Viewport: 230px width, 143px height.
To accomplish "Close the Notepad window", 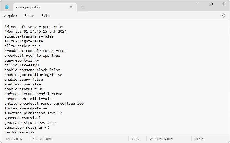I will [x=224, y=4].
